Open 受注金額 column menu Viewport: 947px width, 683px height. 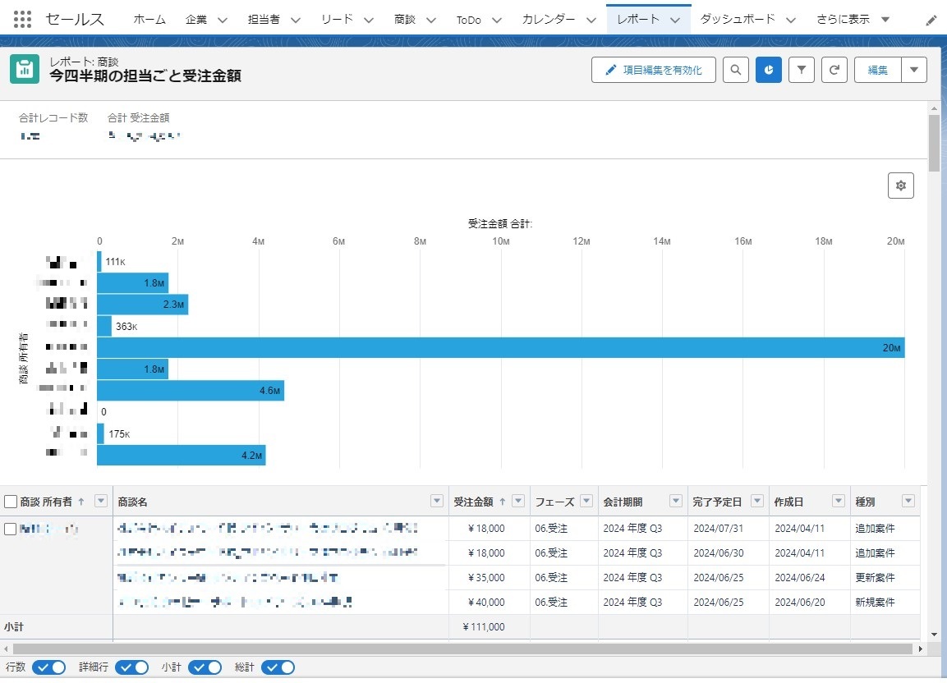[518, 501]
